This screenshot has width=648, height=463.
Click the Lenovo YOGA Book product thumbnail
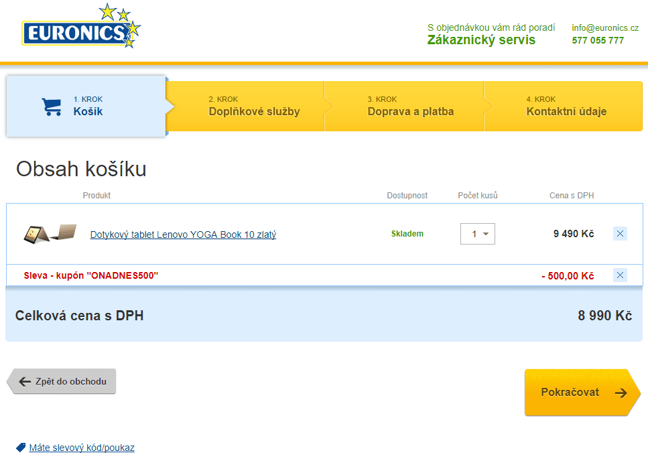50,234
